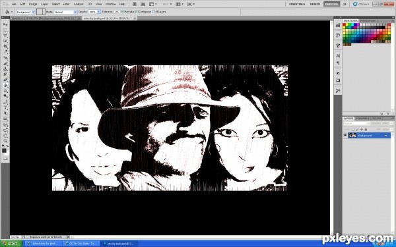Toggle lock transparent pixels in Layers panel
Viewport: 396px width, 247px height.
pos(353,129)
